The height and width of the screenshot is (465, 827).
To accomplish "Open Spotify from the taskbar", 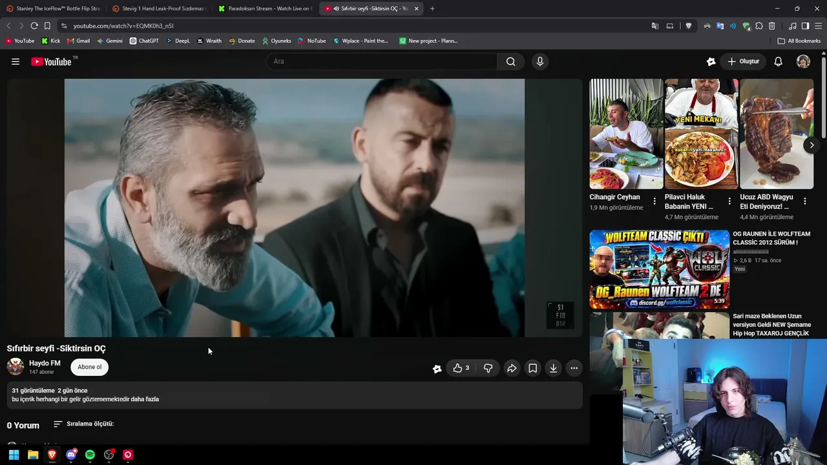I will click(90, 455).
